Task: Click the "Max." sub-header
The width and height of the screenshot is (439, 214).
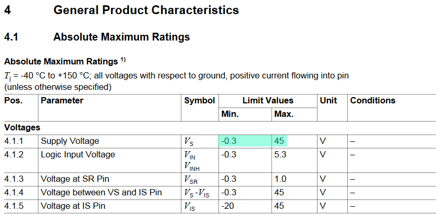Action: (284, 114)
